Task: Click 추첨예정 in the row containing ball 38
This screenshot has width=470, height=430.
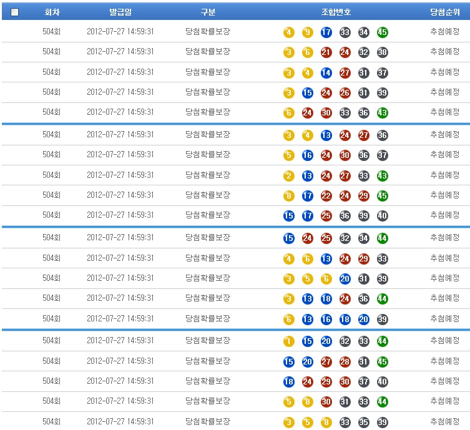Action: coord(444,52)
